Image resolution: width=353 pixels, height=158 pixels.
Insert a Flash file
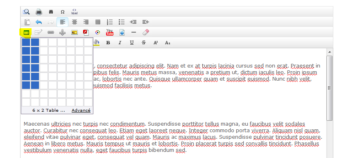pos(86,32)
